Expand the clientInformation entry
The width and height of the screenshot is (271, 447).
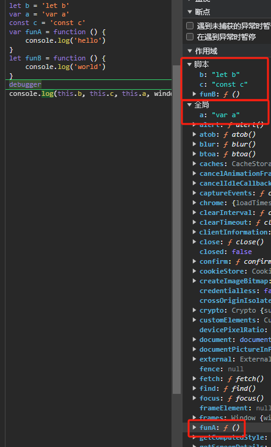click(194, 232)
